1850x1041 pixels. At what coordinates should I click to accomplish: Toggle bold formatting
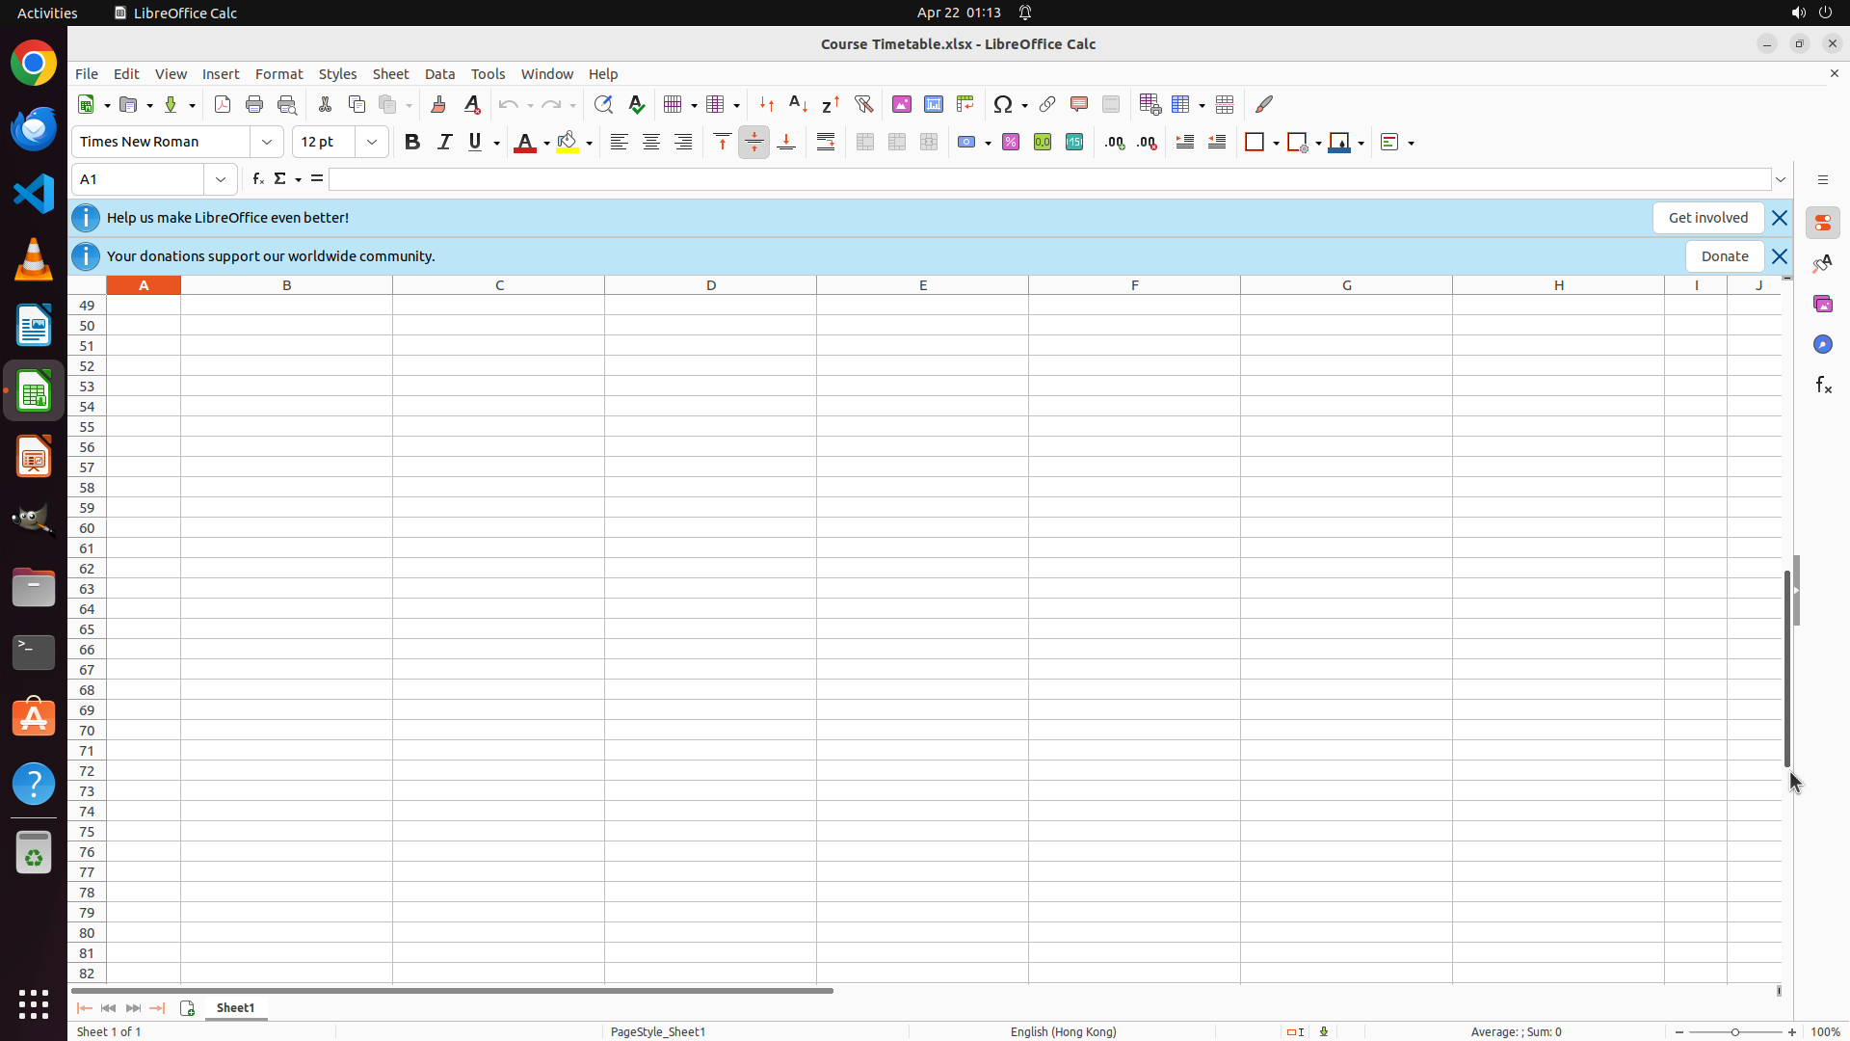pos(412,142)
